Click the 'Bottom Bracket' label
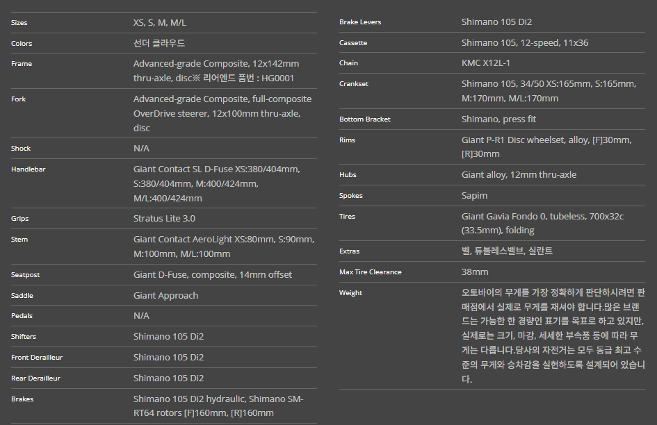This screenshot has height=425, width=657. tap(364, 119)
